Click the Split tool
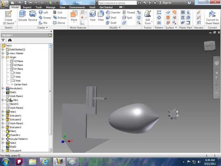Screen dimensions: 221x166 coord(127,17)
